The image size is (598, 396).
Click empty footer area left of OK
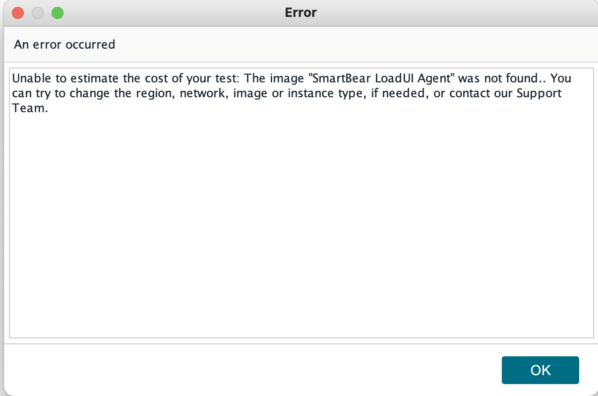pyautogui.click(x=248, y=370)
